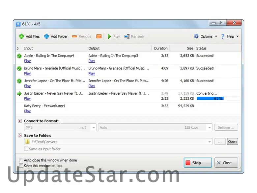This screenshot has height=193, width=257.
Task: Click the Converting... status text
Action: pyautogui.click(x=207, y=93)
